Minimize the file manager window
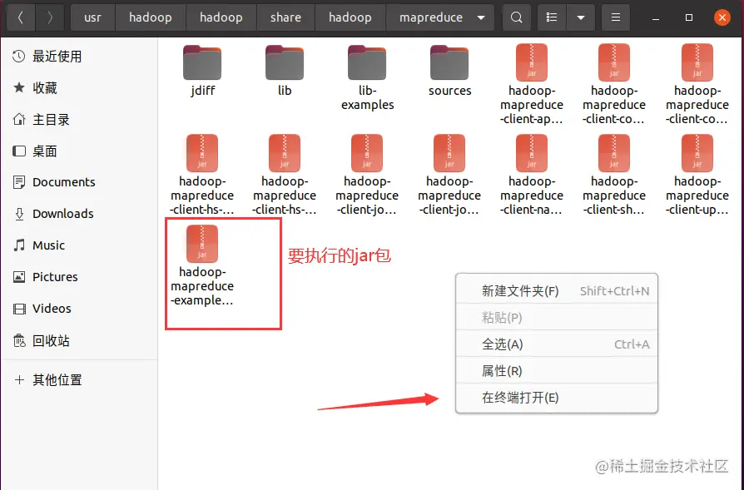 [656, 17]
